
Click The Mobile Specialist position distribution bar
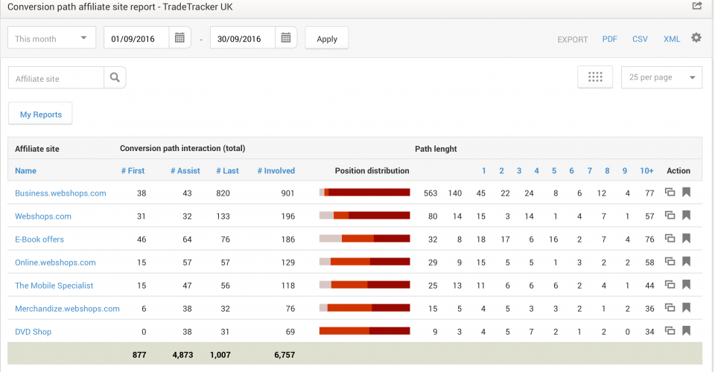364,285
